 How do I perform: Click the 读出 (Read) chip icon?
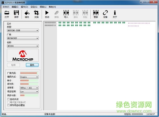pos(76,14)
